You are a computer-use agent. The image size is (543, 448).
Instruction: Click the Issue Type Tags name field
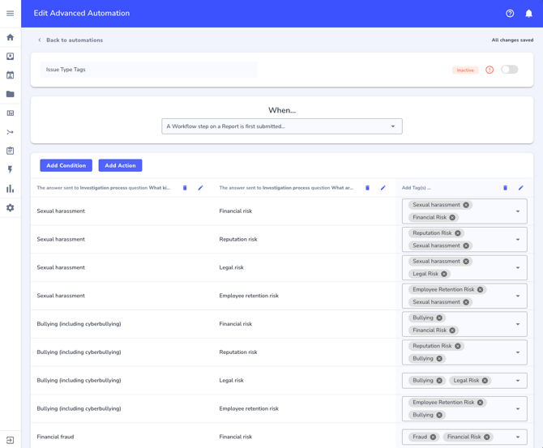pos(148,70)
